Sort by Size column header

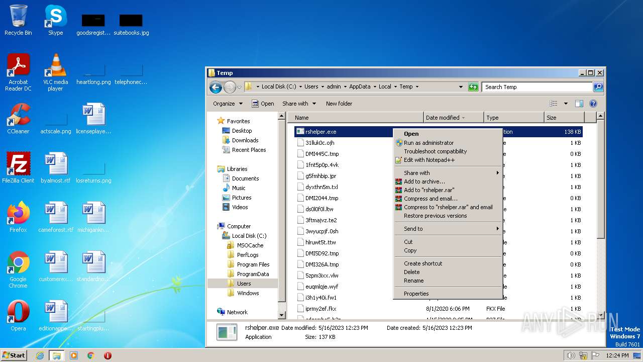pyautogui.click(x=564, y=118)
